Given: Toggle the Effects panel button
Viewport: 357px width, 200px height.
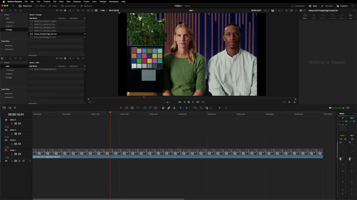Looking at the screenshot, I should (40, 6).
